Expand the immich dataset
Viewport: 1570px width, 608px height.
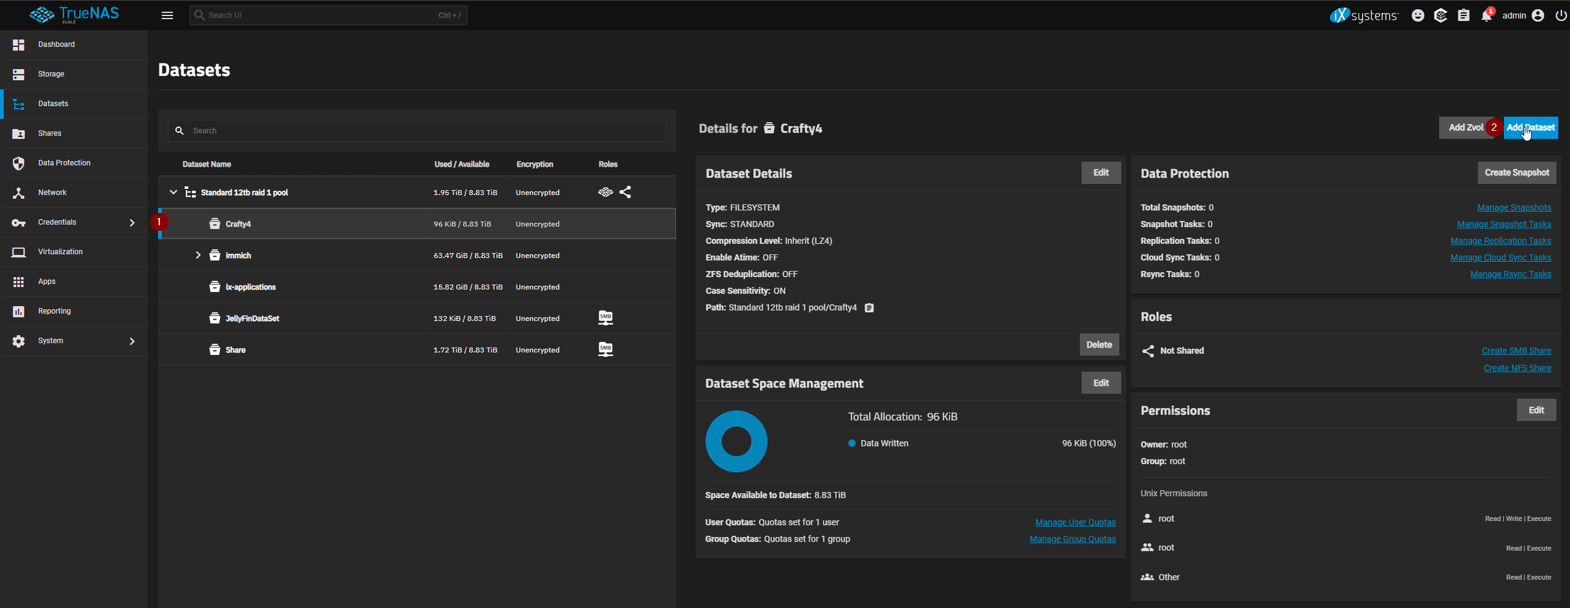click(x=198, y=256)
